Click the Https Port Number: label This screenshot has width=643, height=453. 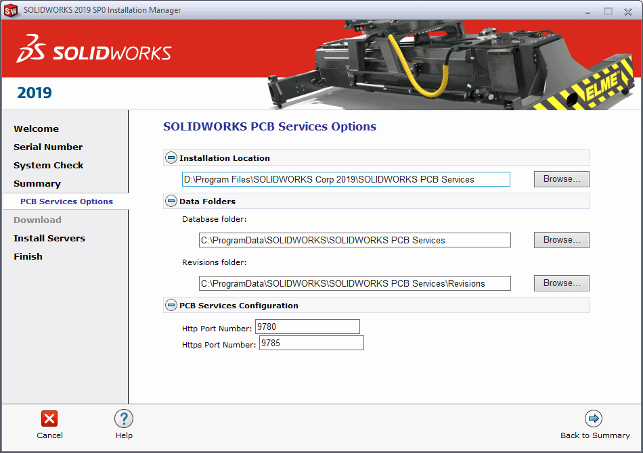(x=219, y=345)
